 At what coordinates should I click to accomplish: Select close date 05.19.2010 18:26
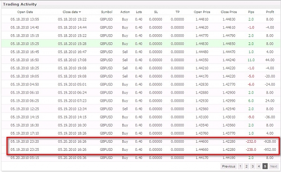tap(72, 133)
